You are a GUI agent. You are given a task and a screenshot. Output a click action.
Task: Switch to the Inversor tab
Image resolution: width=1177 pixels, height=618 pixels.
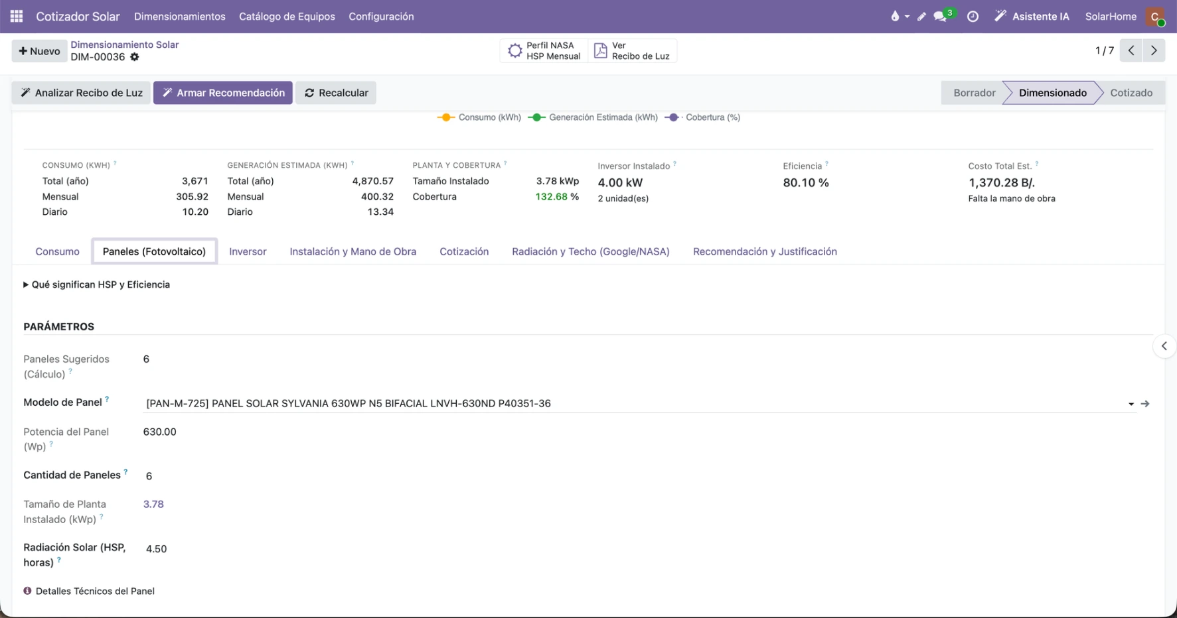(x=248, y=251)
